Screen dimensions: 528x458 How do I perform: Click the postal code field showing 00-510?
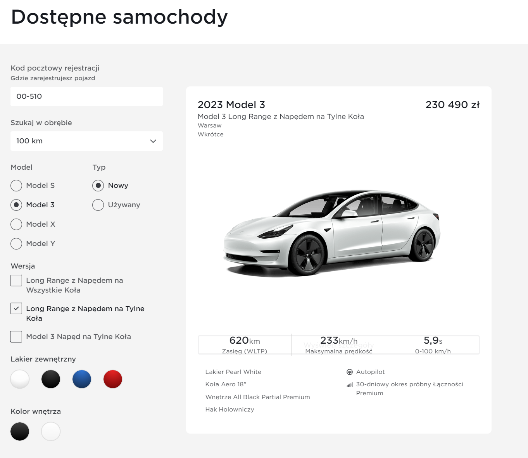(86, 96)
